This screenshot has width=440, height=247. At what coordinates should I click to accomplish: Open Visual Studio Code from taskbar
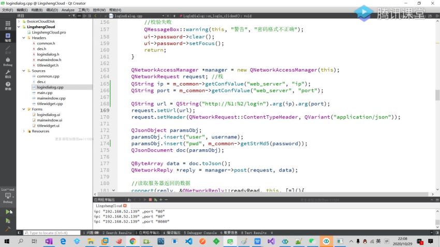coord(188,241)
